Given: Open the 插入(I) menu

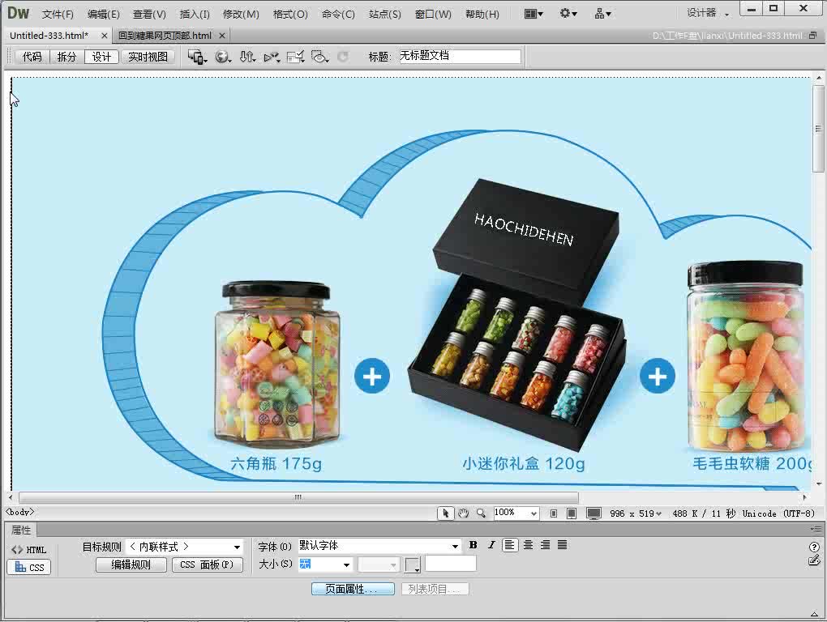Looking at the screenshot, I should pos(195,15).
